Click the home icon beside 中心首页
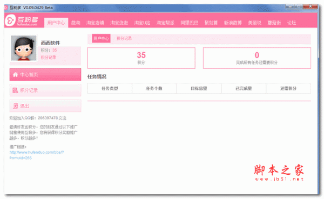 (15, 75)
